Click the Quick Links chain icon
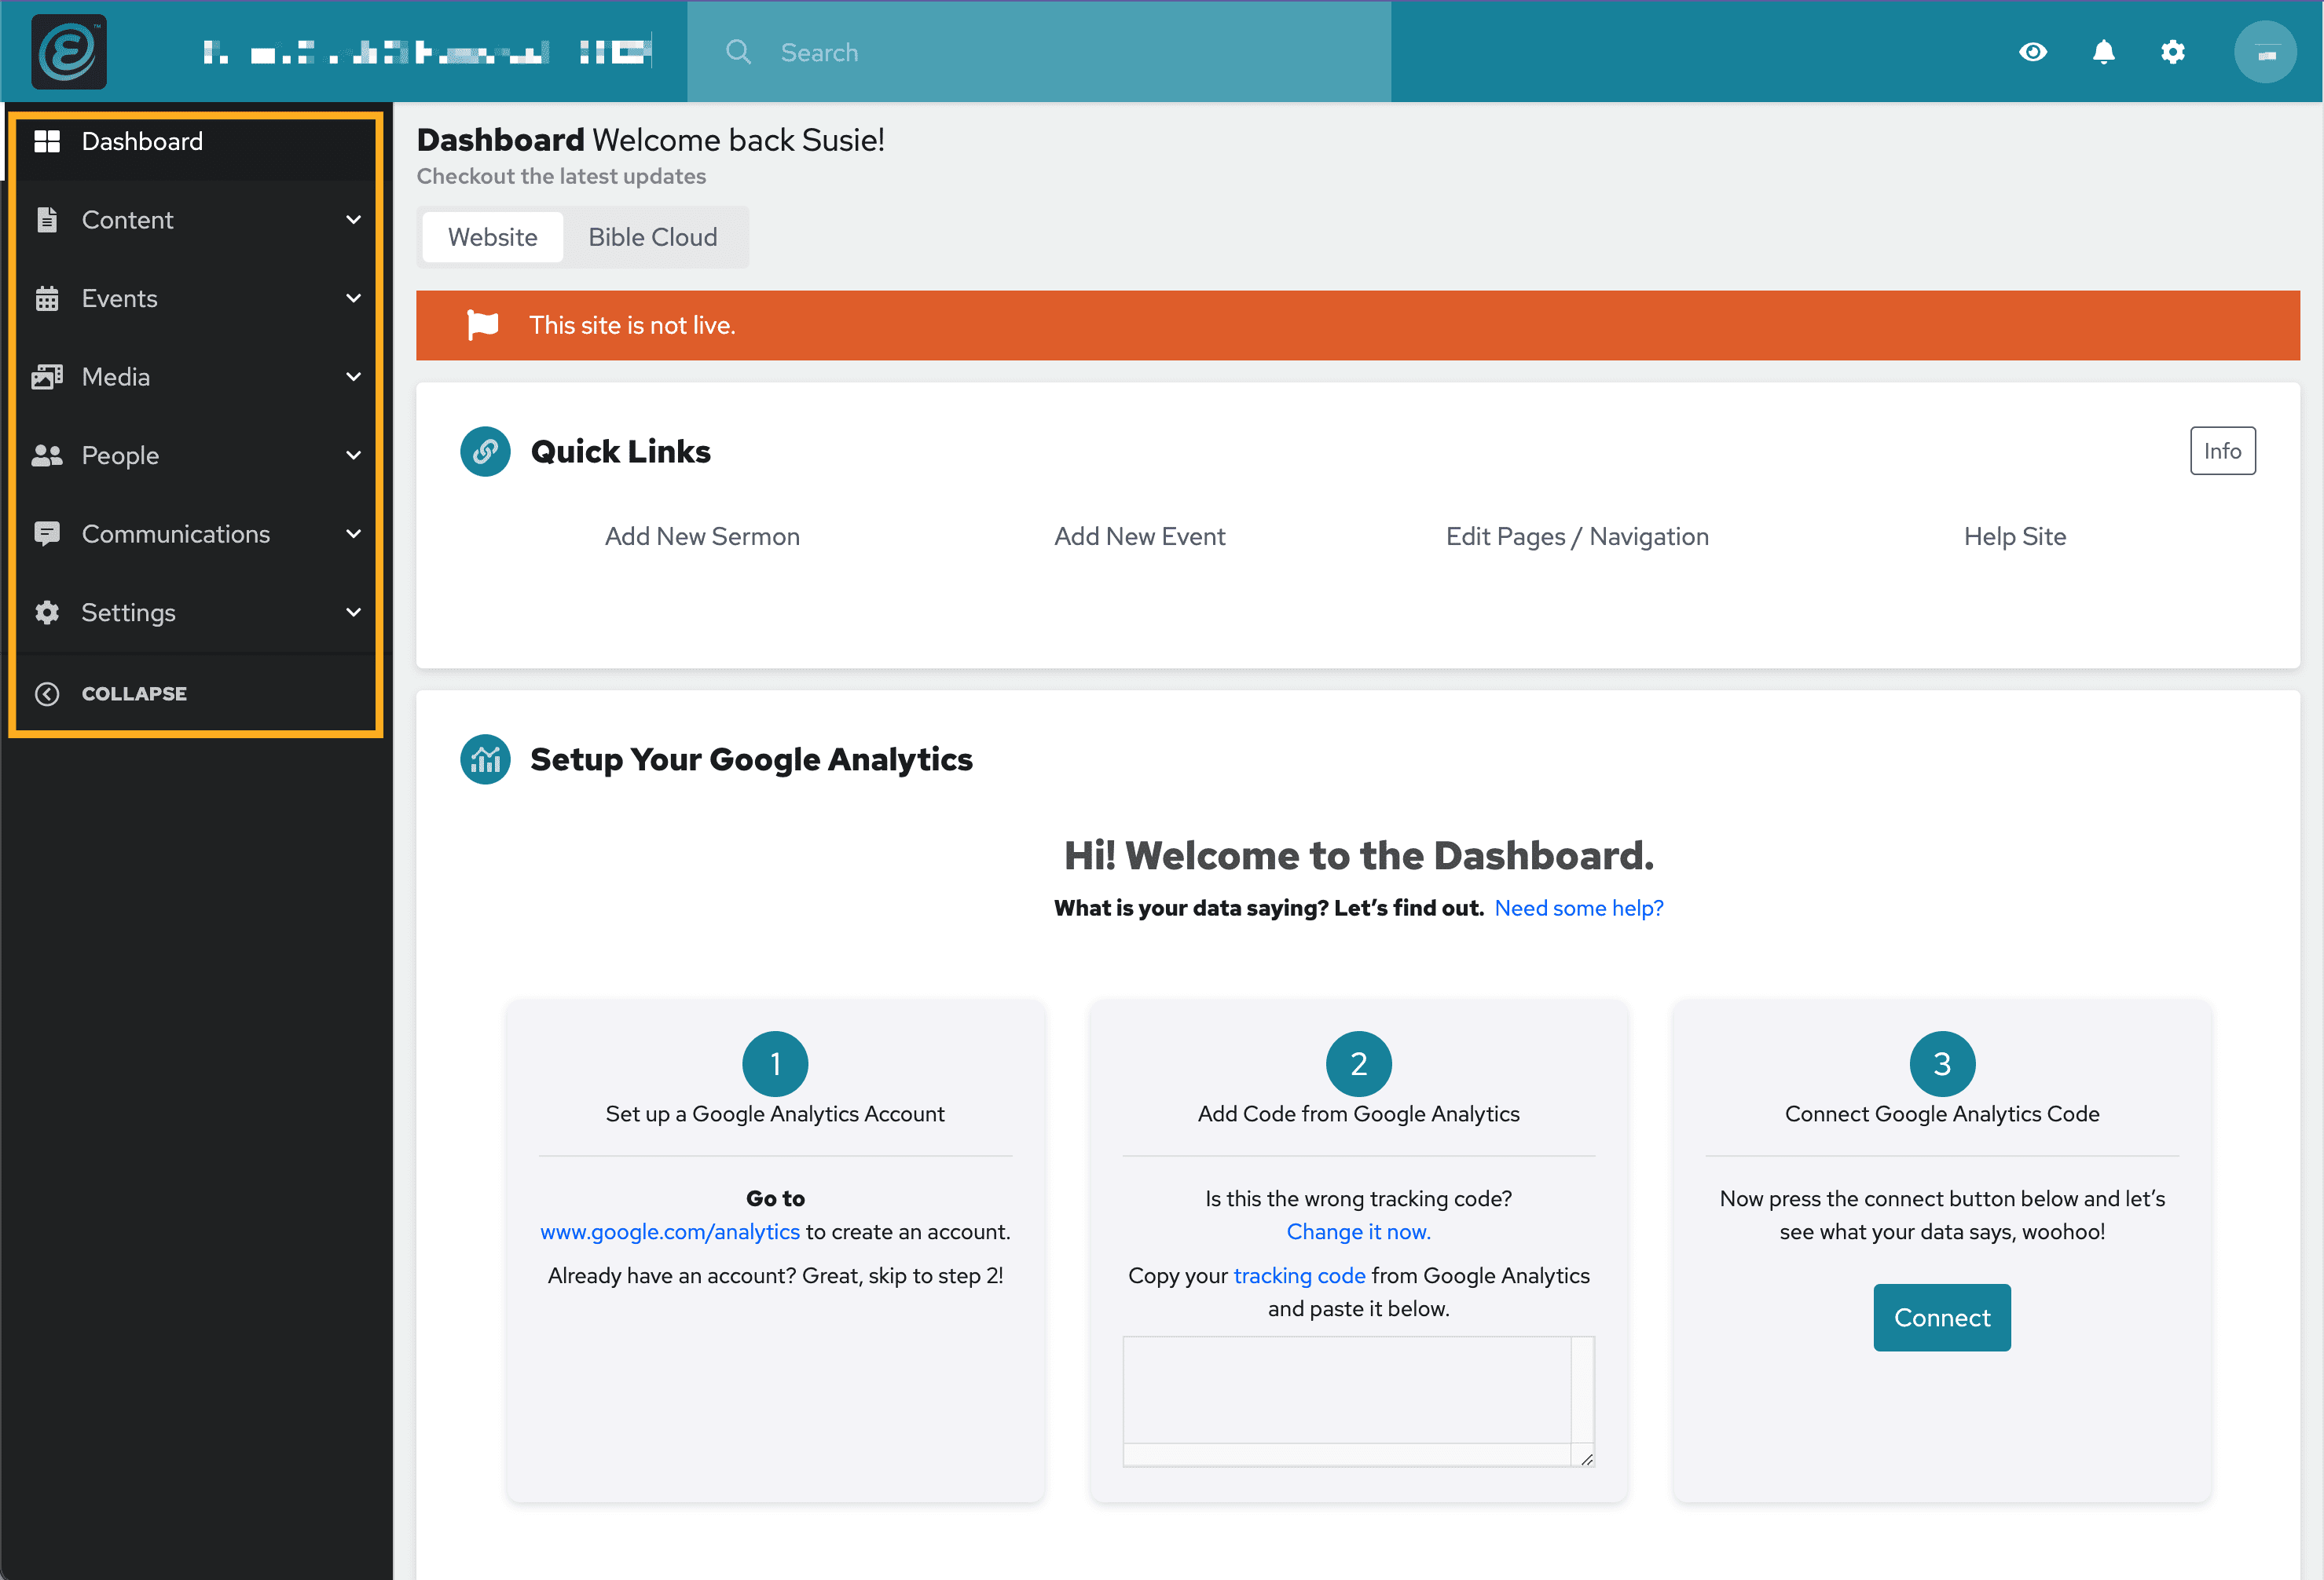Viewport: 2324px width, 1580px height. [485, 452]
